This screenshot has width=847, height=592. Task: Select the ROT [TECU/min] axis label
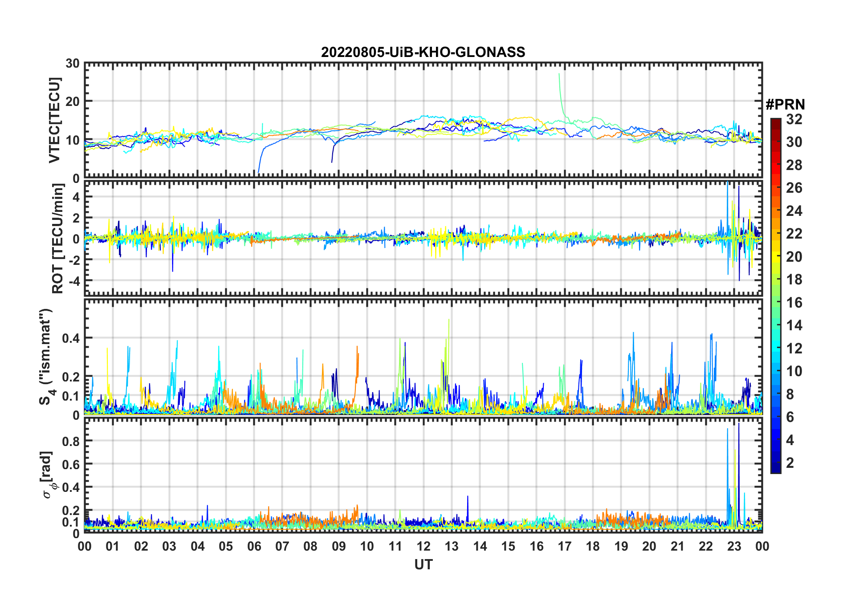coord(57,238)
